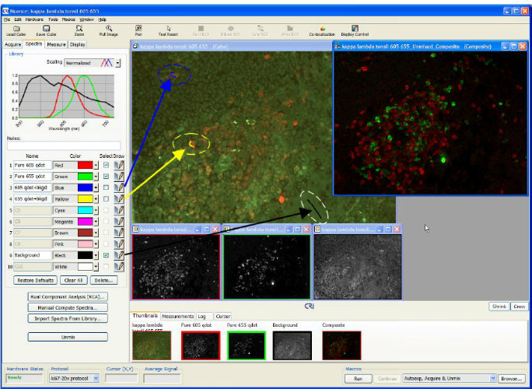The height and width of the screenshot is (389, 532).
Task: Open the Hardware menu
Action: coord(34,19)
